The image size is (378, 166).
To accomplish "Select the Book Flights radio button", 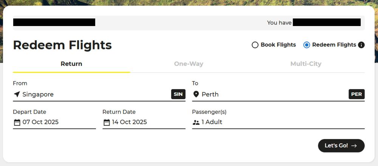I will 255,45.
